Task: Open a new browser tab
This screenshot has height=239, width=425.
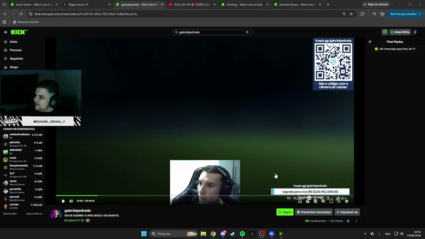Action: click(328, 5)
